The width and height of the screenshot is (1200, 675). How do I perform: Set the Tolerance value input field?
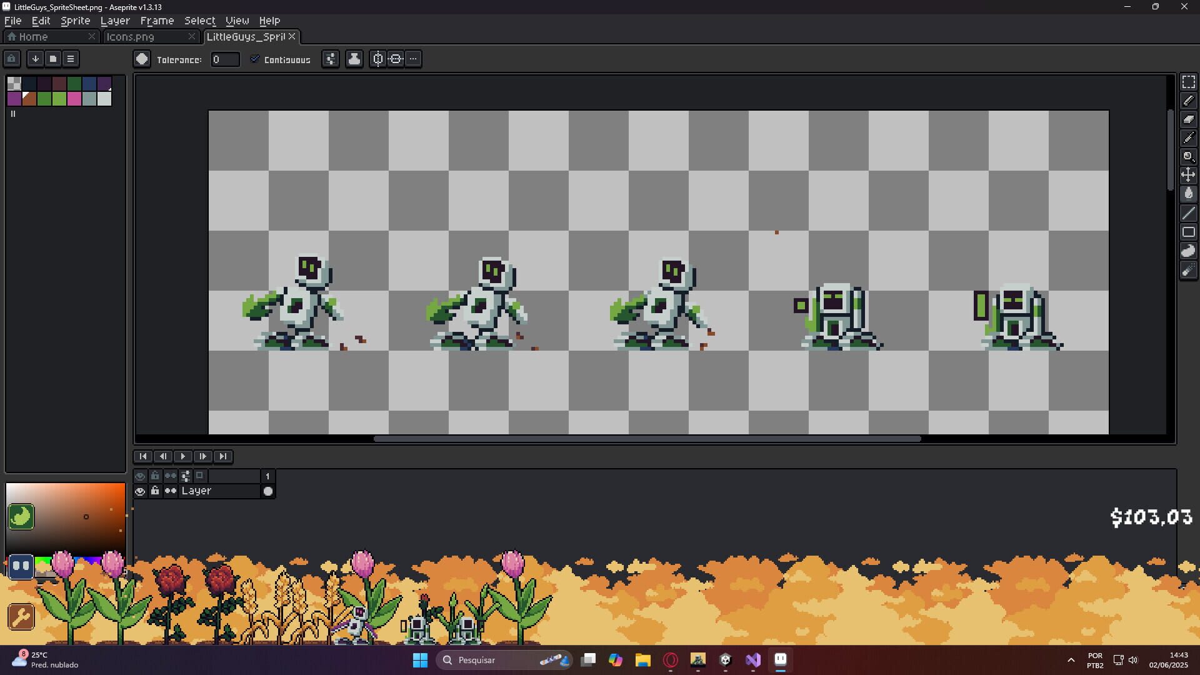225,59
